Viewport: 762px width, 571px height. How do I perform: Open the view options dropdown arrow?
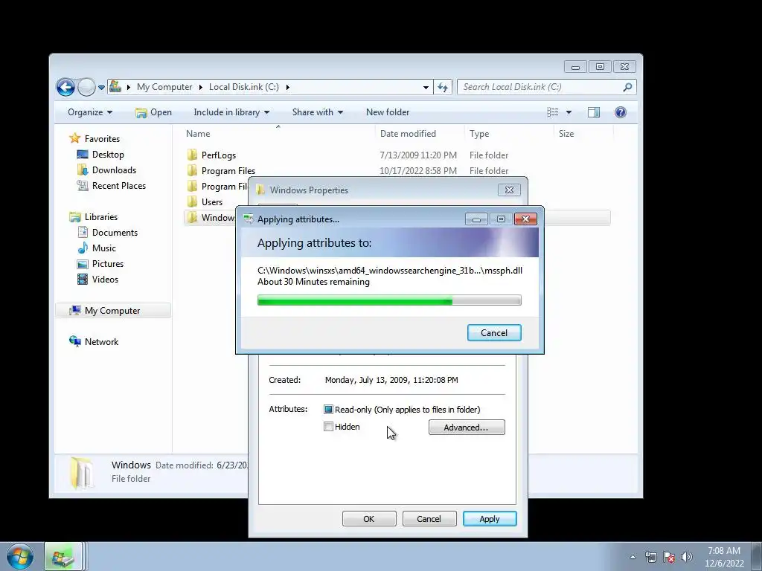pos(569,112)
